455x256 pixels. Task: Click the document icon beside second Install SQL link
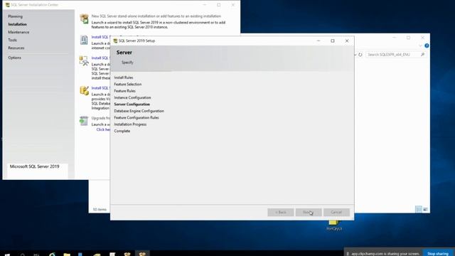[x=84, y=40]
